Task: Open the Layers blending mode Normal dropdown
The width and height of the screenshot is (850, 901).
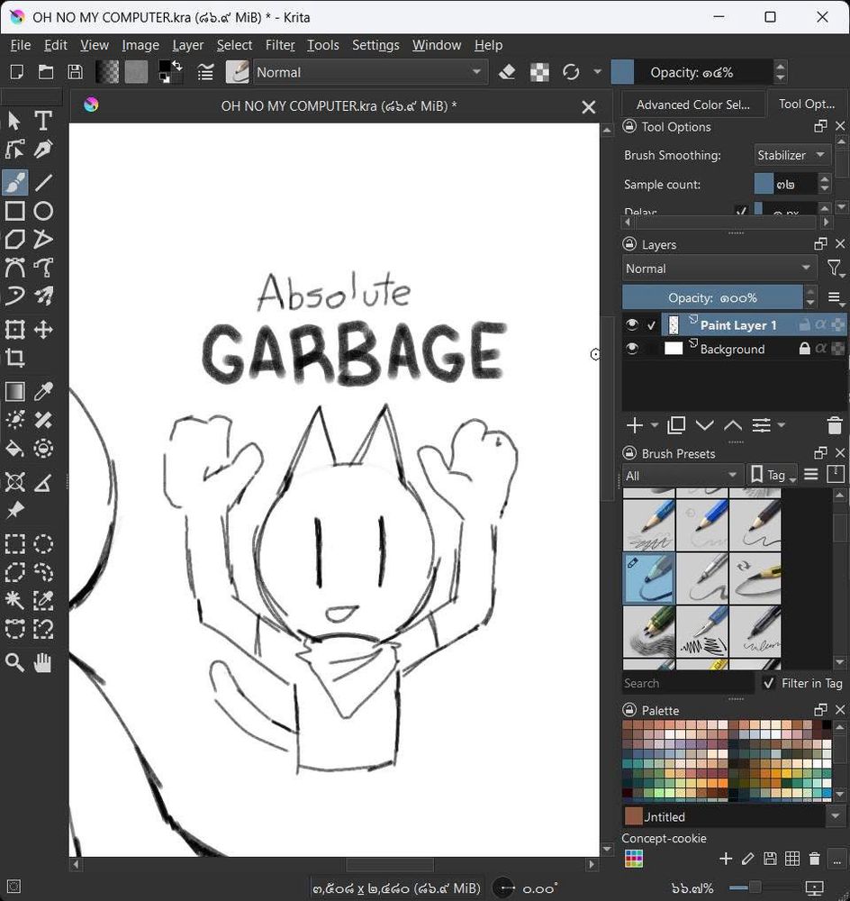Action: click(719, 268)
